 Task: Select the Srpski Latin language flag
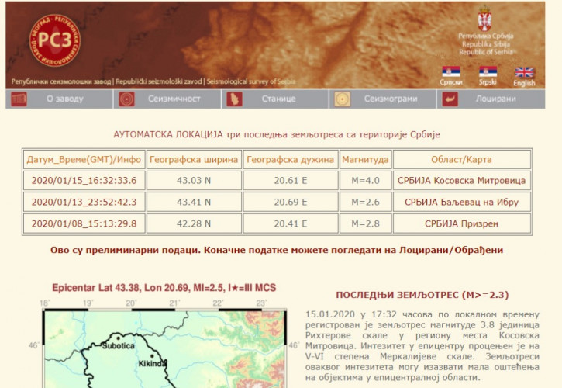point(488,71)
